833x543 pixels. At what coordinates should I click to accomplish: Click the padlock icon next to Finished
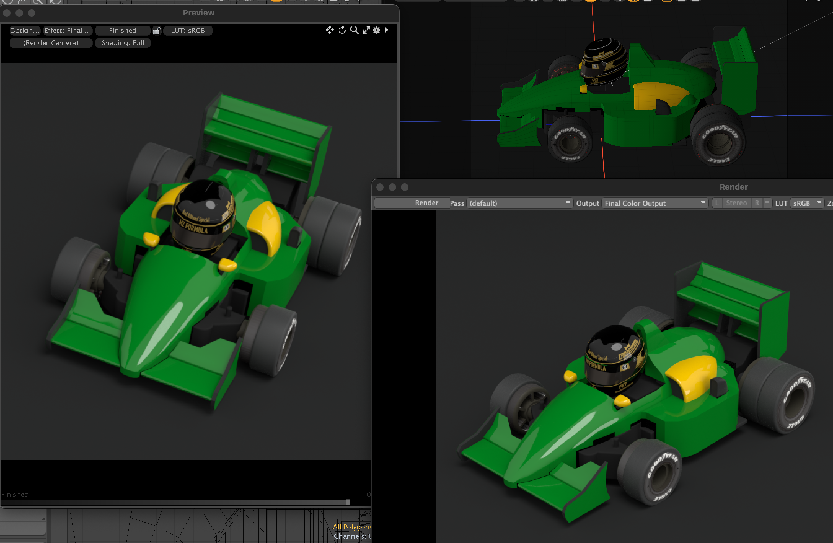click(157, 30)
